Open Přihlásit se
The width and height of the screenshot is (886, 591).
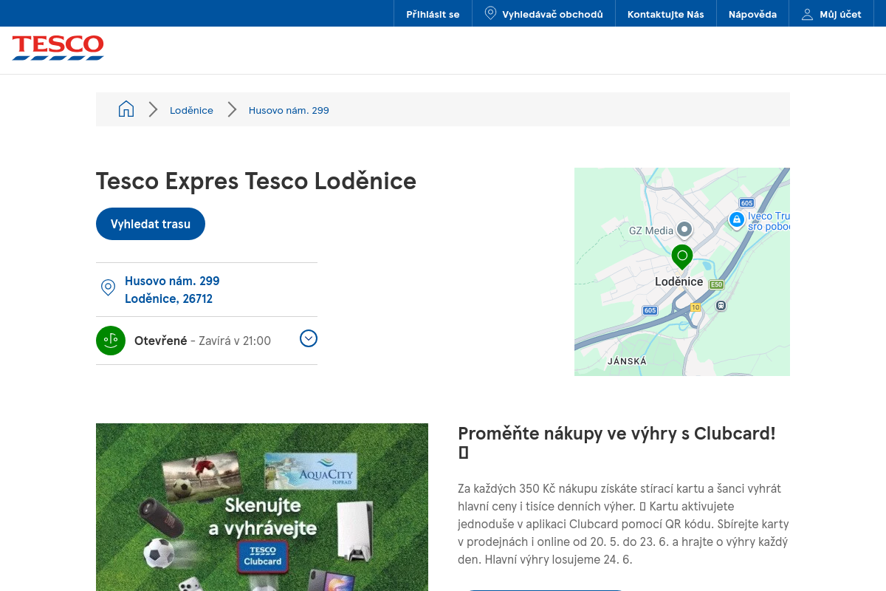pyautogui.click(x=433, y=14)
